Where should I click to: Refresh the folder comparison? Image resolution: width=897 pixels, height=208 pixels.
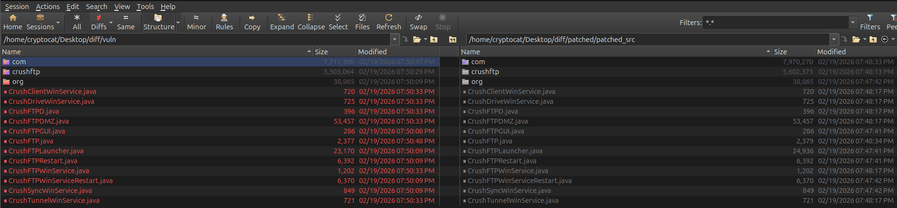click(x=389, y=22)
